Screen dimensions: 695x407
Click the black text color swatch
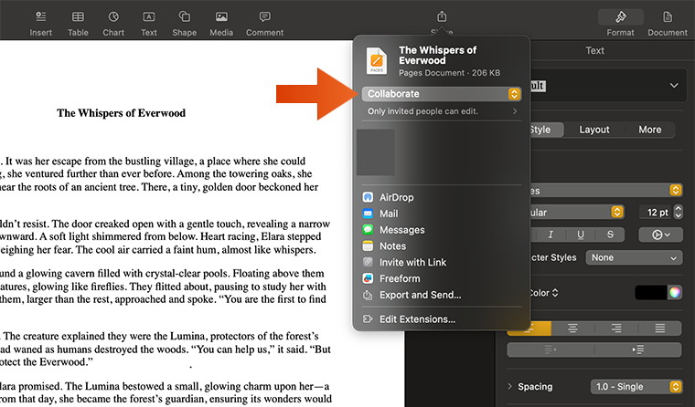pyautogui.click(x=651, y=292)
